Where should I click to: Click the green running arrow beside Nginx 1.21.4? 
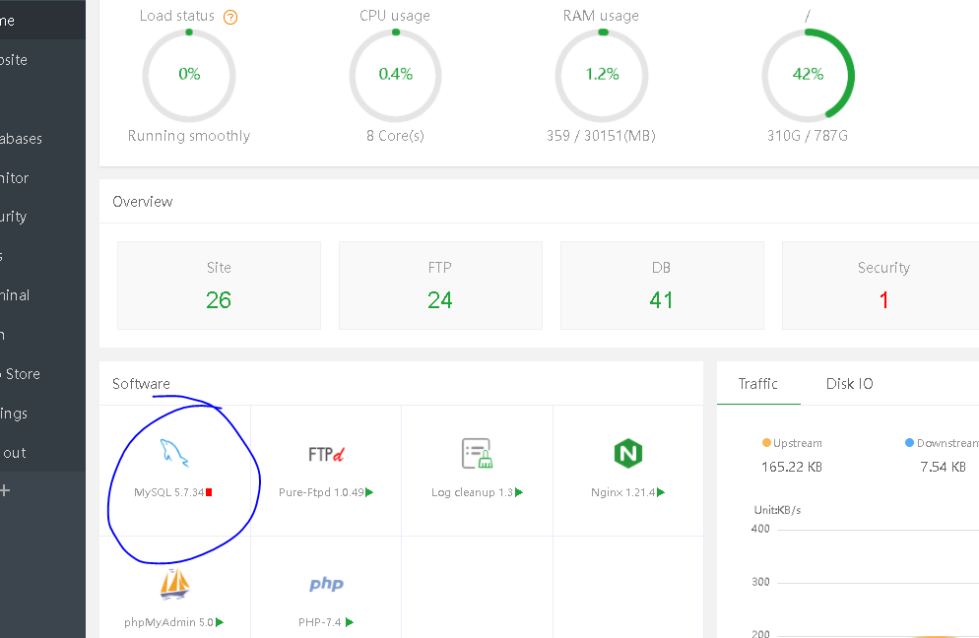tap(661, 492)
